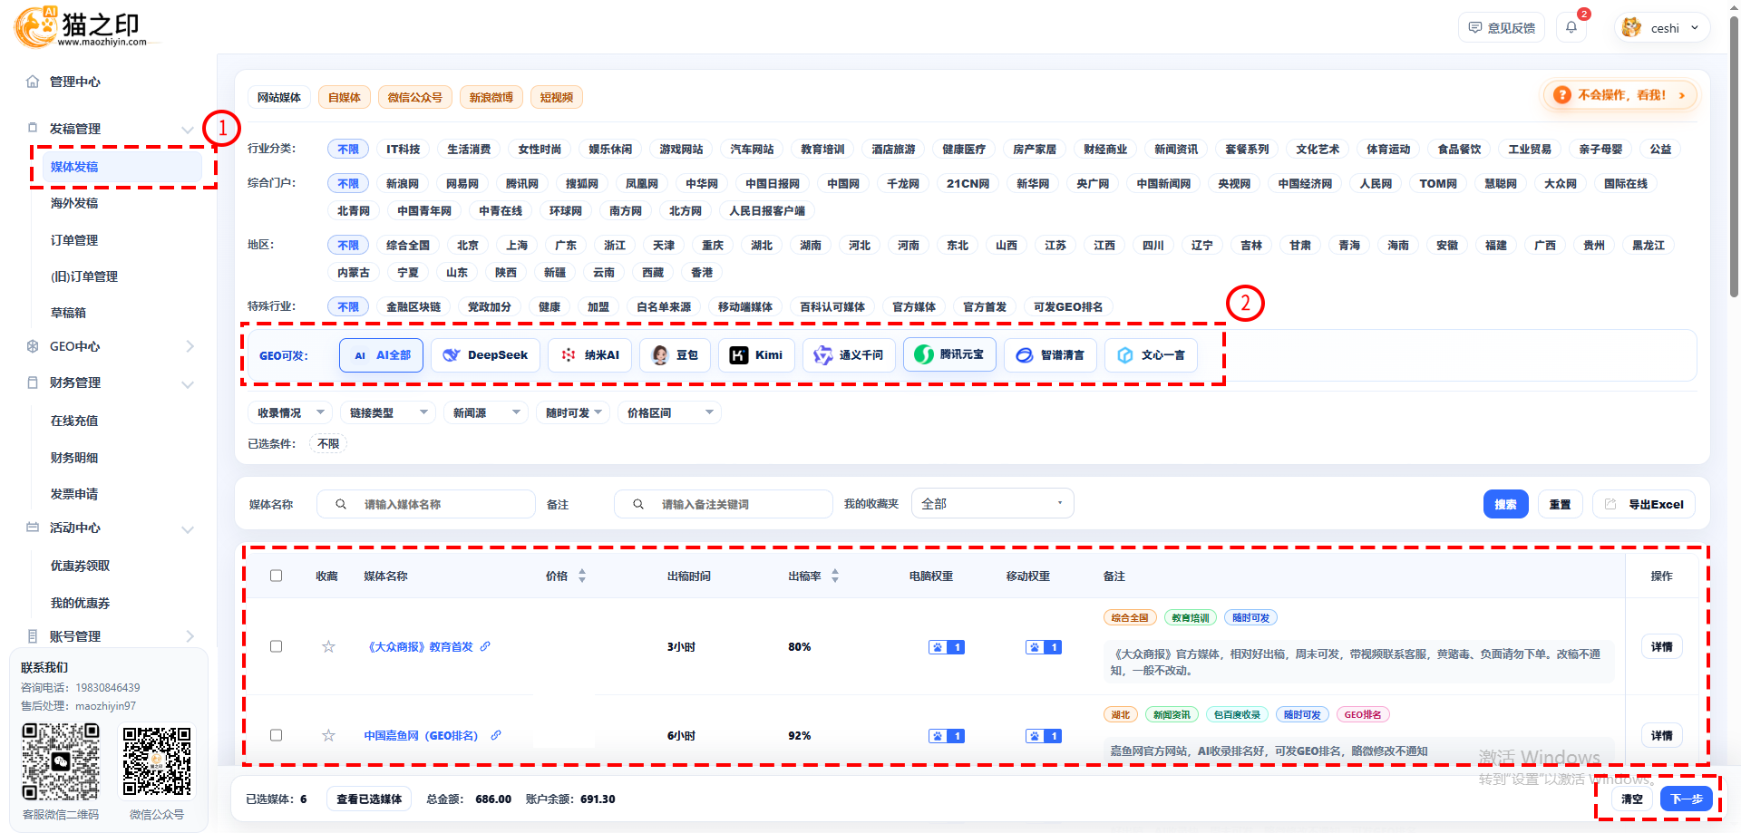
Task: Select the 金融区块链 special industry filter
Action: pyautogui.click(x=413, y=307)
